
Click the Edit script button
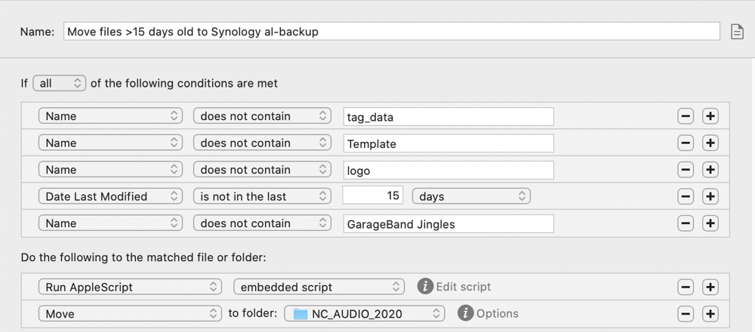tap(464, 287)
